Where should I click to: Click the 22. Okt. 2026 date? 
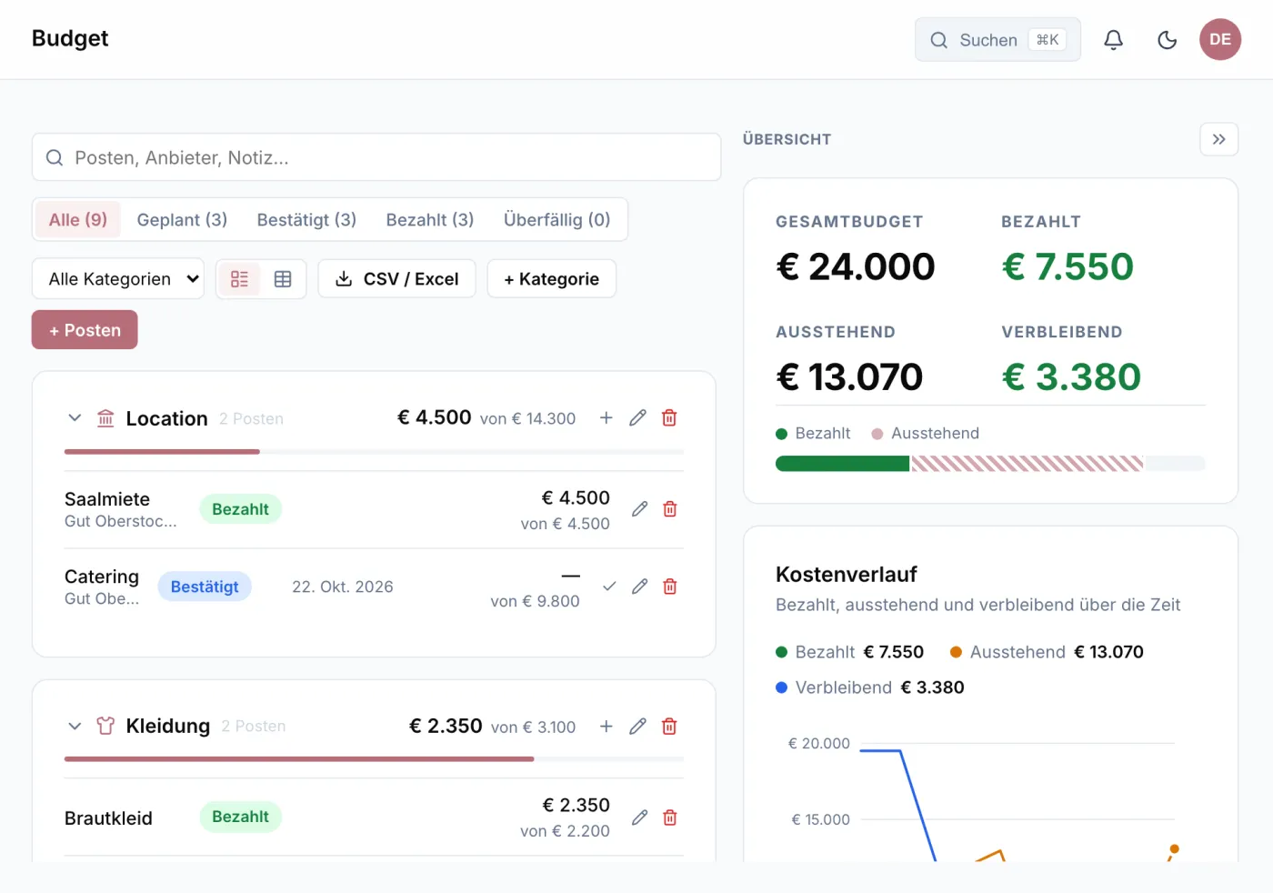343,587
